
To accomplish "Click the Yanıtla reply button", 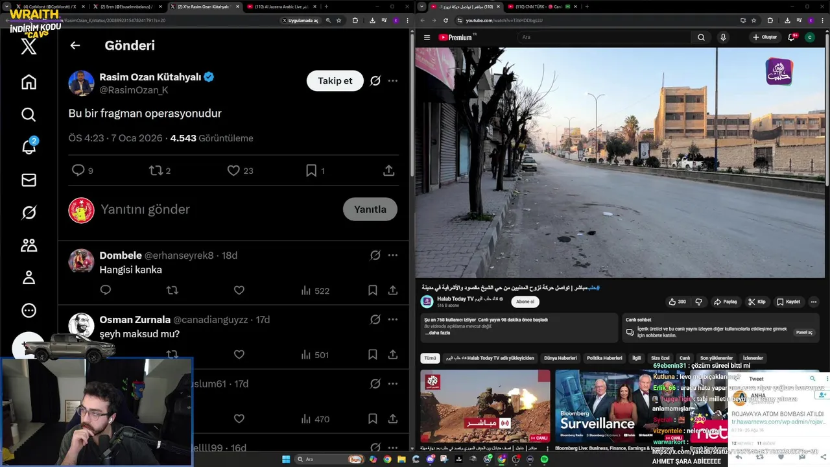I will click(370, 210).
